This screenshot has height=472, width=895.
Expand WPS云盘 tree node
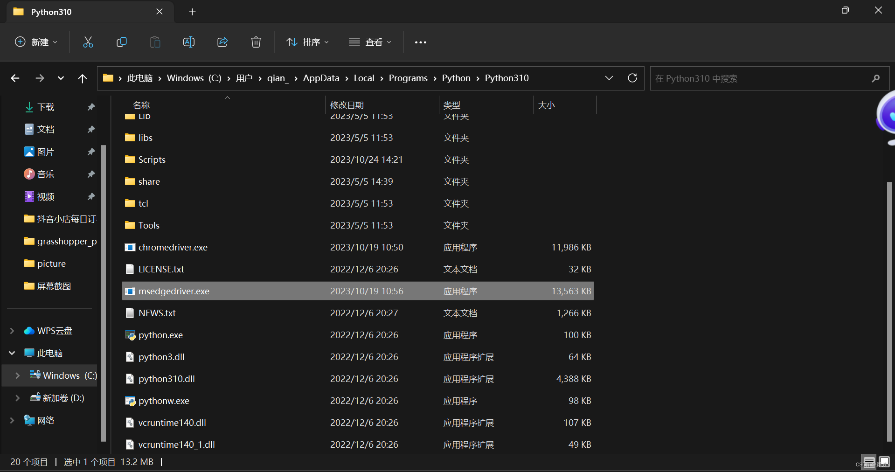pyautogui.click(x=12, y=331)
